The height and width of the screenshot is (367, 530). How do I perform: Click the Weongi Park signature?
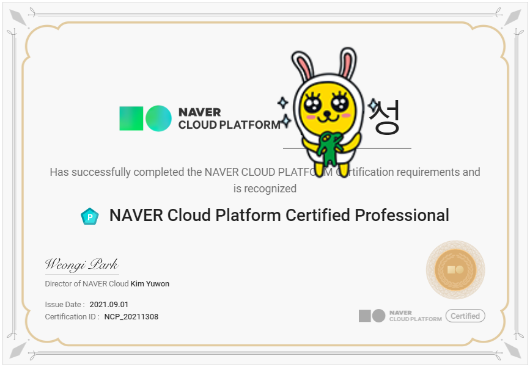[x=82, y=264]
